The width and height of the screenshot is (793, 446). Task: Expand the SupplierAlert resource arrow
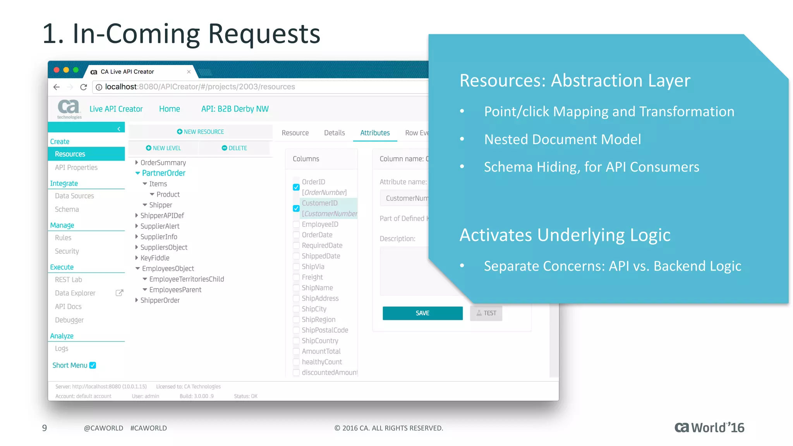coord(137,226)
